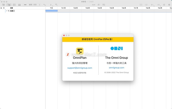Viewport: 172px width, 109px height.
Task: Click the 未命名 document title
Action: [x=84, y=2]
